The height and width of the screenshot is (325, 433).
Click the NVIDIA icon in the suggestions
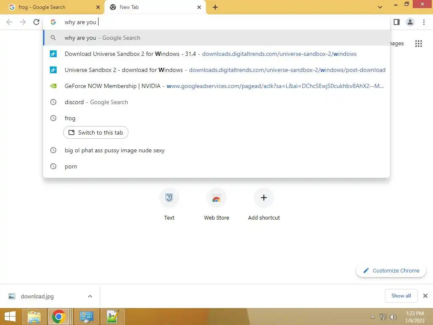53,86
